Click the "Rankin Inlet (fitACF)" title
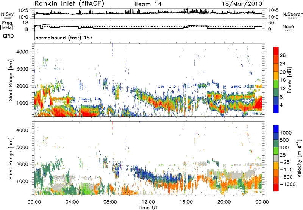 69,4
